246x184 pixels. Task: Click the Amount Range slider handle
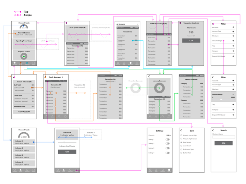[221, 100]
